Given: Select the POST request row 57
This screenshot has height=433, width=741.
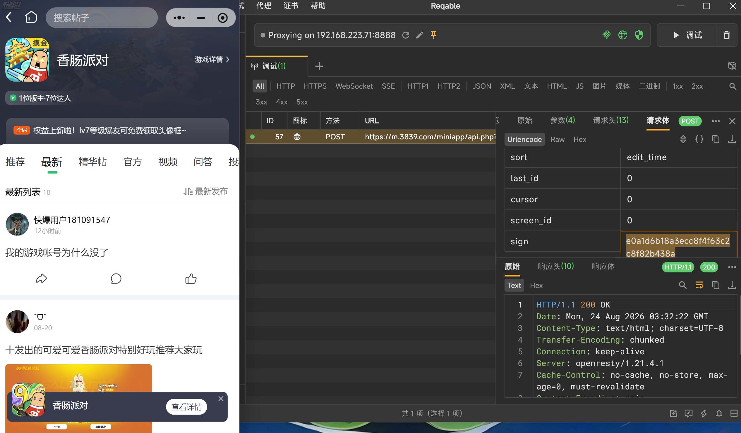Looking at the screenshot, I should pyautogui.click(x=370, y=137).
